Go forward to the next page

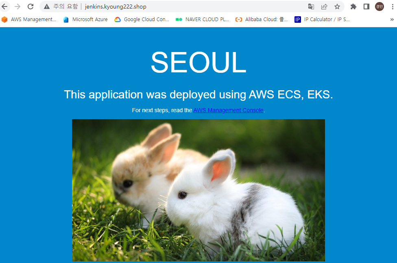tap(17, 7)
